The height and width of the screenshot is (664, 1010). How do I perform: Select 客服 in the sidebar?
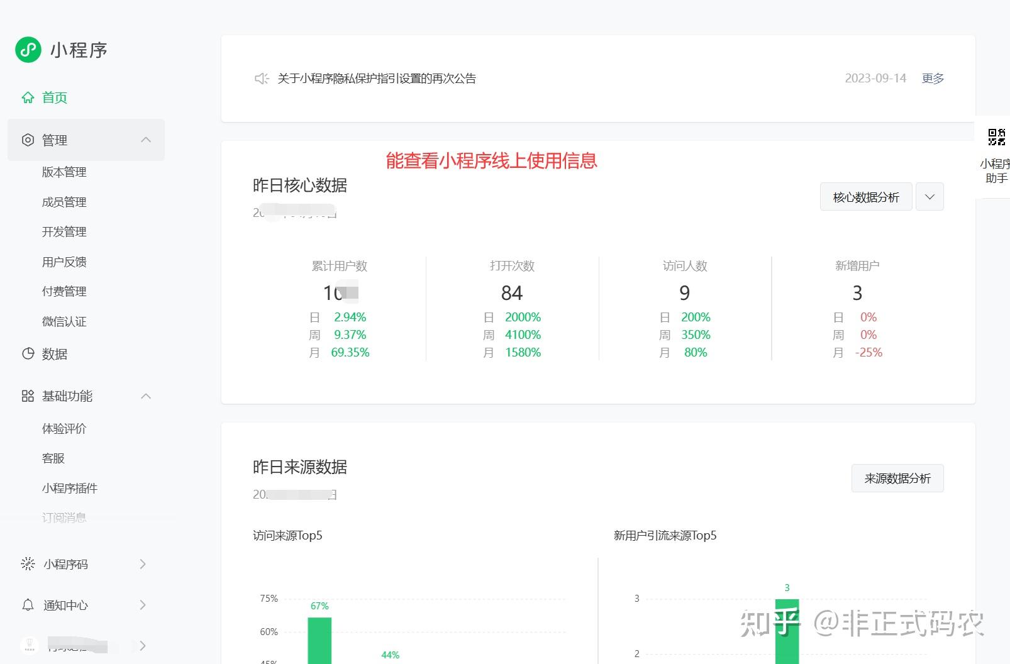click(x=53, y=458)
